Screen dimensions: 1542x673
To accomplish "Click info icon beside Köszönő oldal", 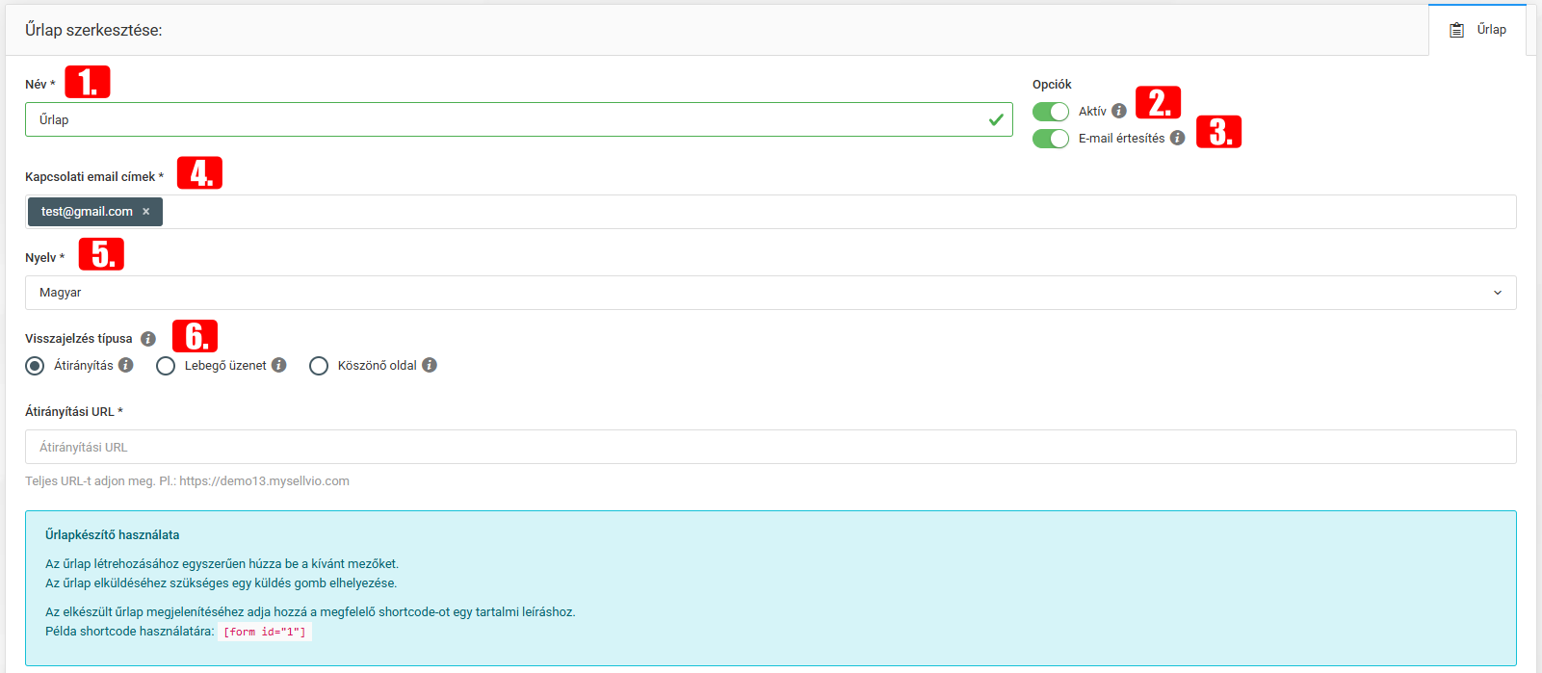I will coord(430,365).
